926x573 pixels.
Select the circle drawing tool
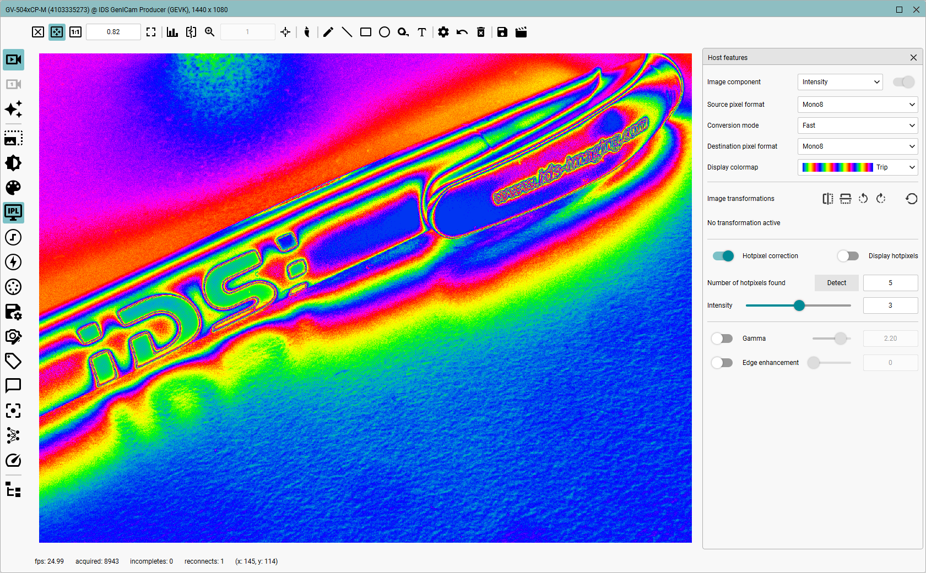pyautogui.click(x=385, y=32)
